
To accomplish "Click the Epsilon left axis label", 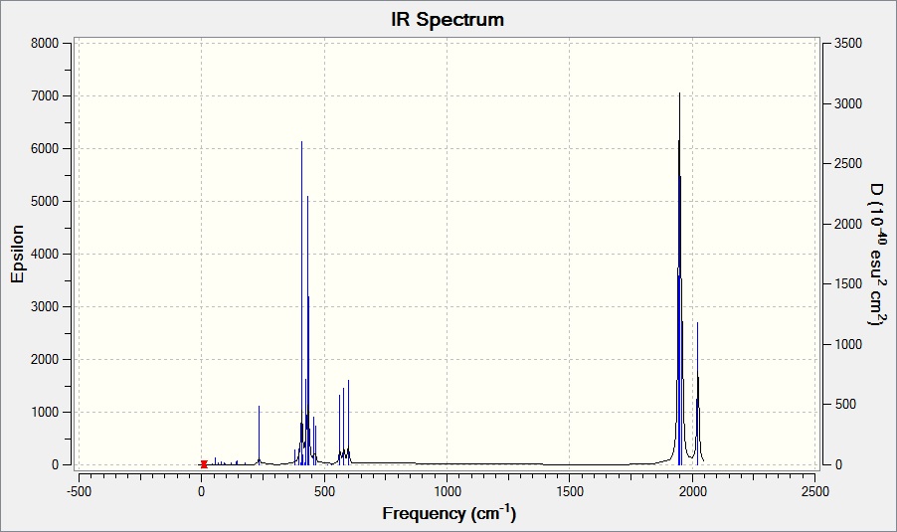I will pyautogui.click(x=17, y=254).
